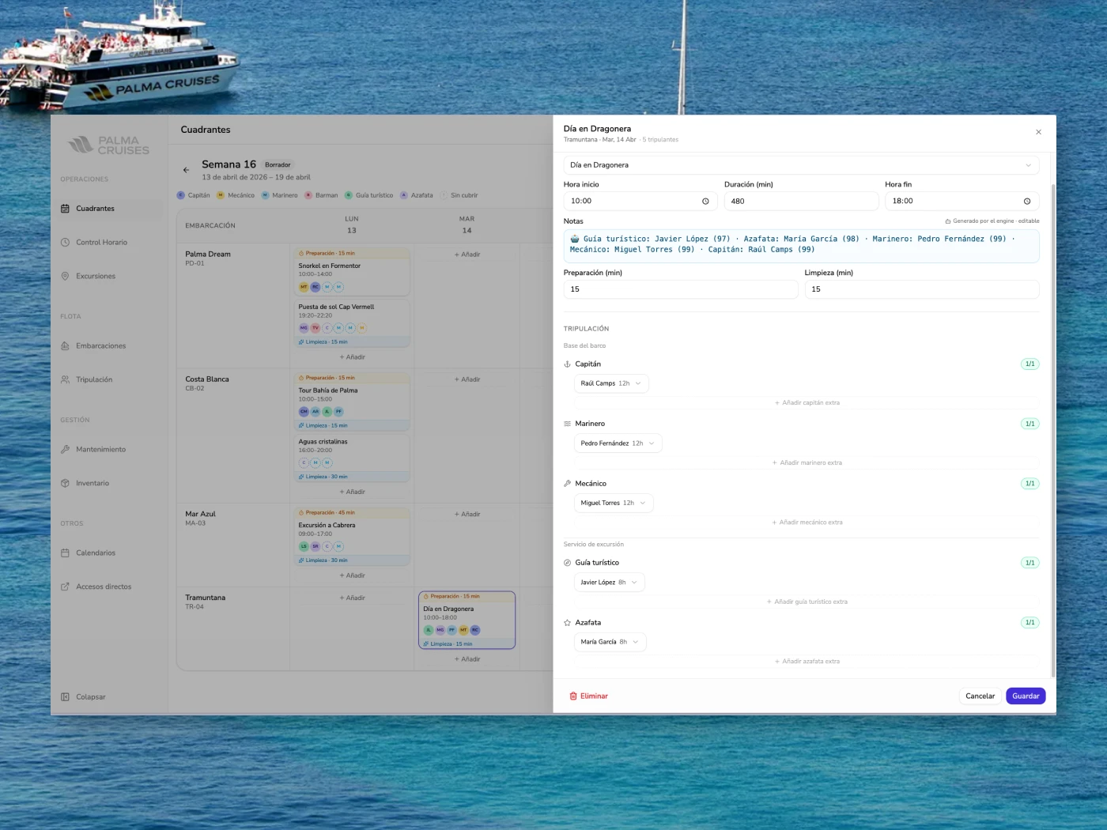1107x830 pixels.
Task: Click the Guía turístico 1/1 badge
Action: (x=1030, y=563)
